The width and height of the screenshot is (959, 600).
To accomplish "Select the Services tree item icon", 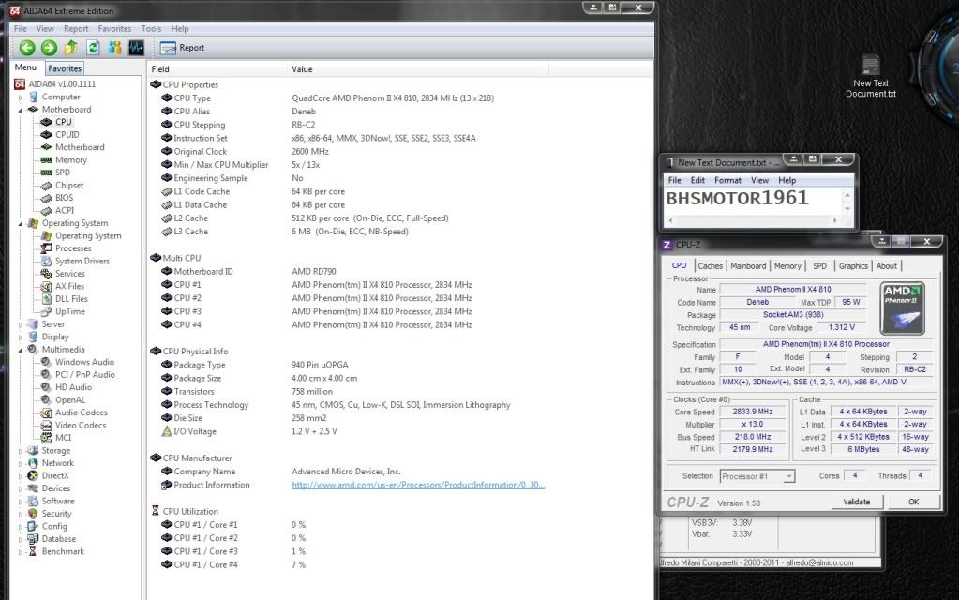I will tap(46, 274).
